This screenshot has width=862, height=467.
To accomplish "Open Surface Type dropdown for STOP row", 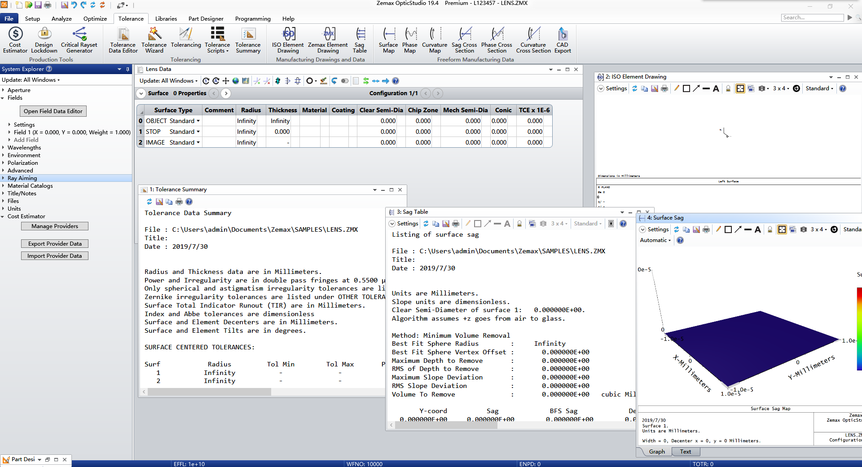I will [x=198, y=132].
